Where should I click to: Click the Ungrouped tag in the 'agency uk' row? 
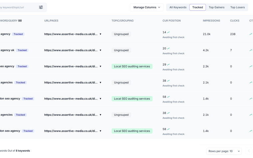click(x=121, y=50)
